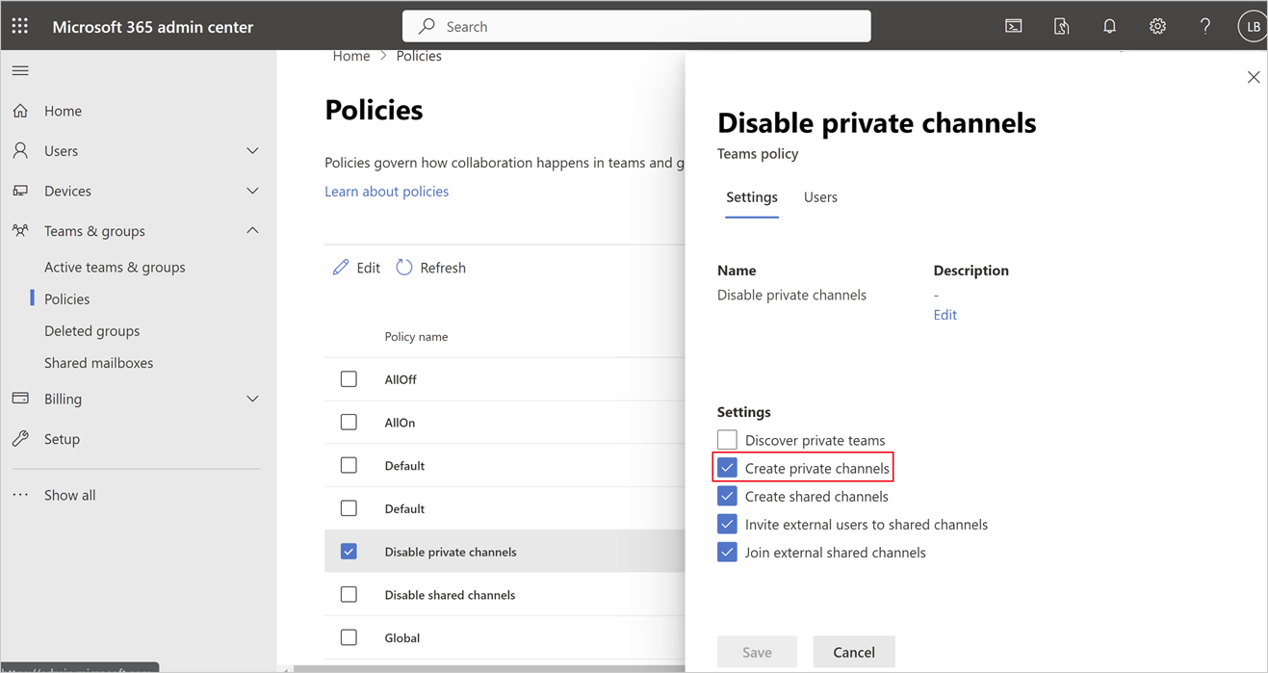This screenshot has width=1268, height=673.
Task: Click the Home house icon in sidebar
Action: tap(20, 111)
